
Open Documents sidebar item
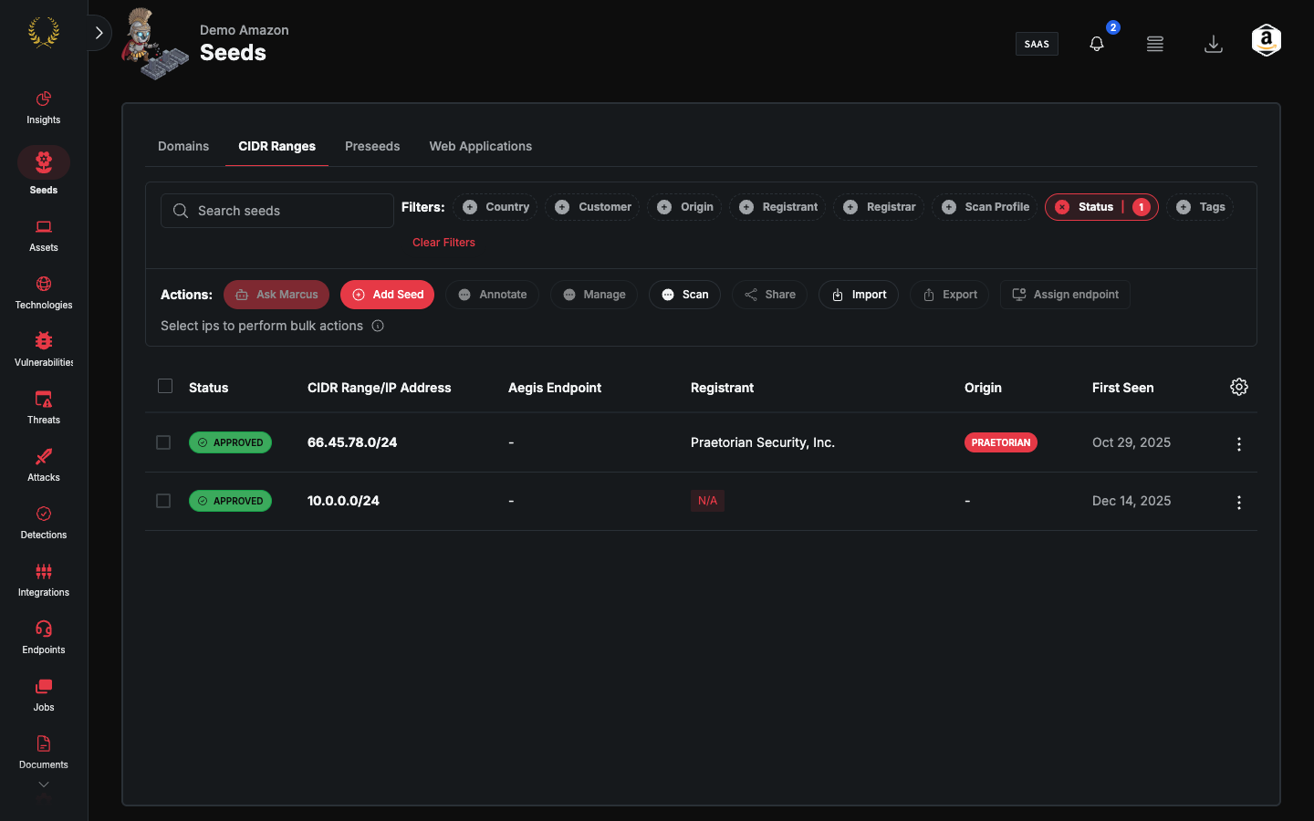[44, 753]
